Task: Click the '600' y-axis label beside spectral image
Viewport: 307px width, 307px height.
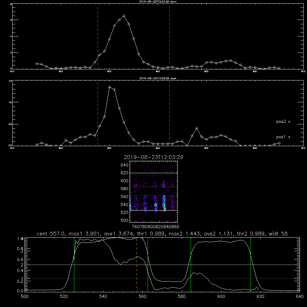Action: pyautogui.click(x=124, y=181)
